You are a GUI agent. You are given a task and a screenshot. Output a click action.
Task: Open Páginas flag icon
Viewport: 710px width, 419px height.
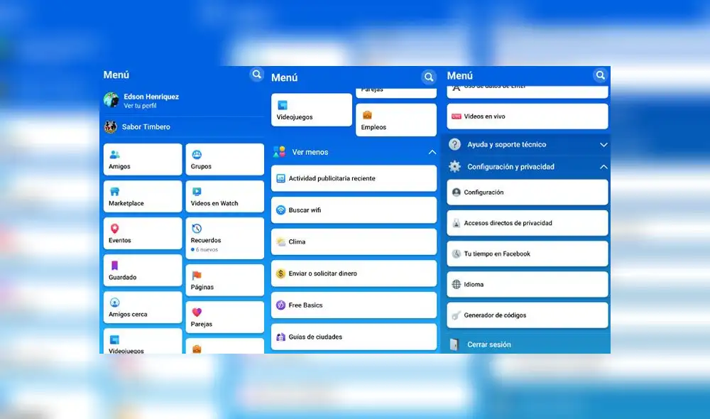197,276
